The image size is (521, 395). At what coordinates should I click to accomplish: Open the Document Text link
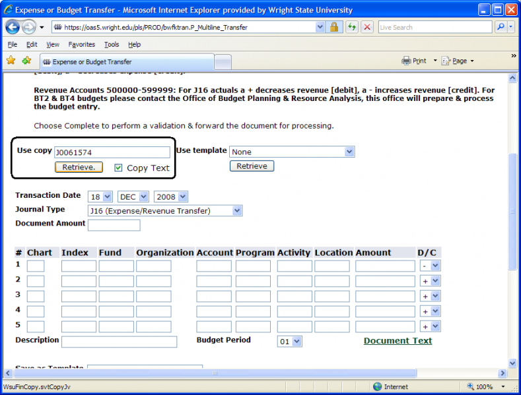[398, 341]
